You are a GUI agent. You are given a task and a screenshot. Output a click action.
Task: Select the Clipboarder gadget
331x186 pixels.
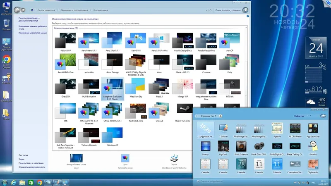[x=313, y=167]
